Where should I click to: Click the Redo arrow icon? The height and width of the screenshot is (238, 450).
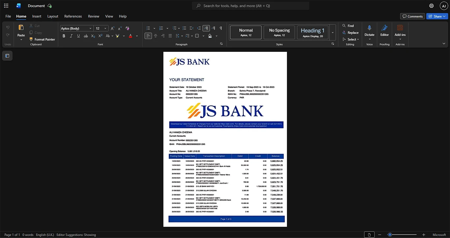coord(8,35)
